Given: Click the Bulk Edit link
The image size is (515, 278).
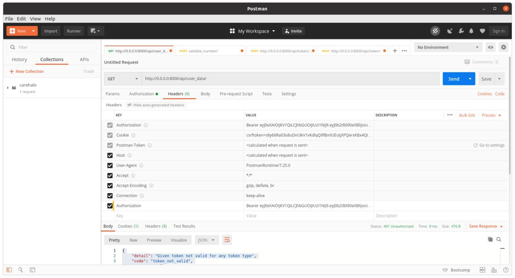Looking at the screenshot, I should pyautogui.click(x=467, y=115).
